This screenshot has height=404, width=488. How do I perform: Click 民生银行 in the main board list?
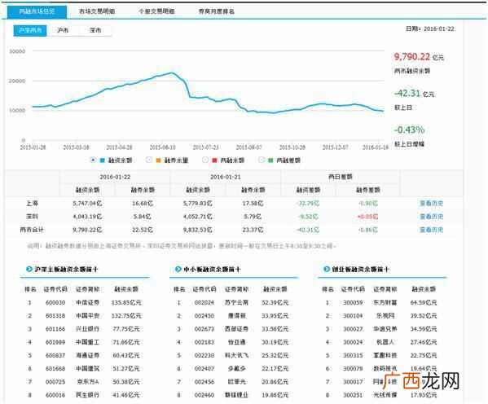click(88, 395)
